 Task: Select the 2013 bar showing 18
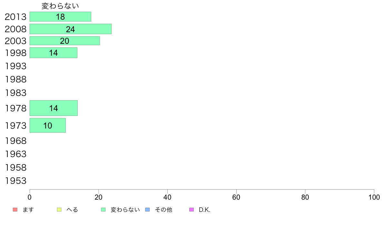point(60,17)
